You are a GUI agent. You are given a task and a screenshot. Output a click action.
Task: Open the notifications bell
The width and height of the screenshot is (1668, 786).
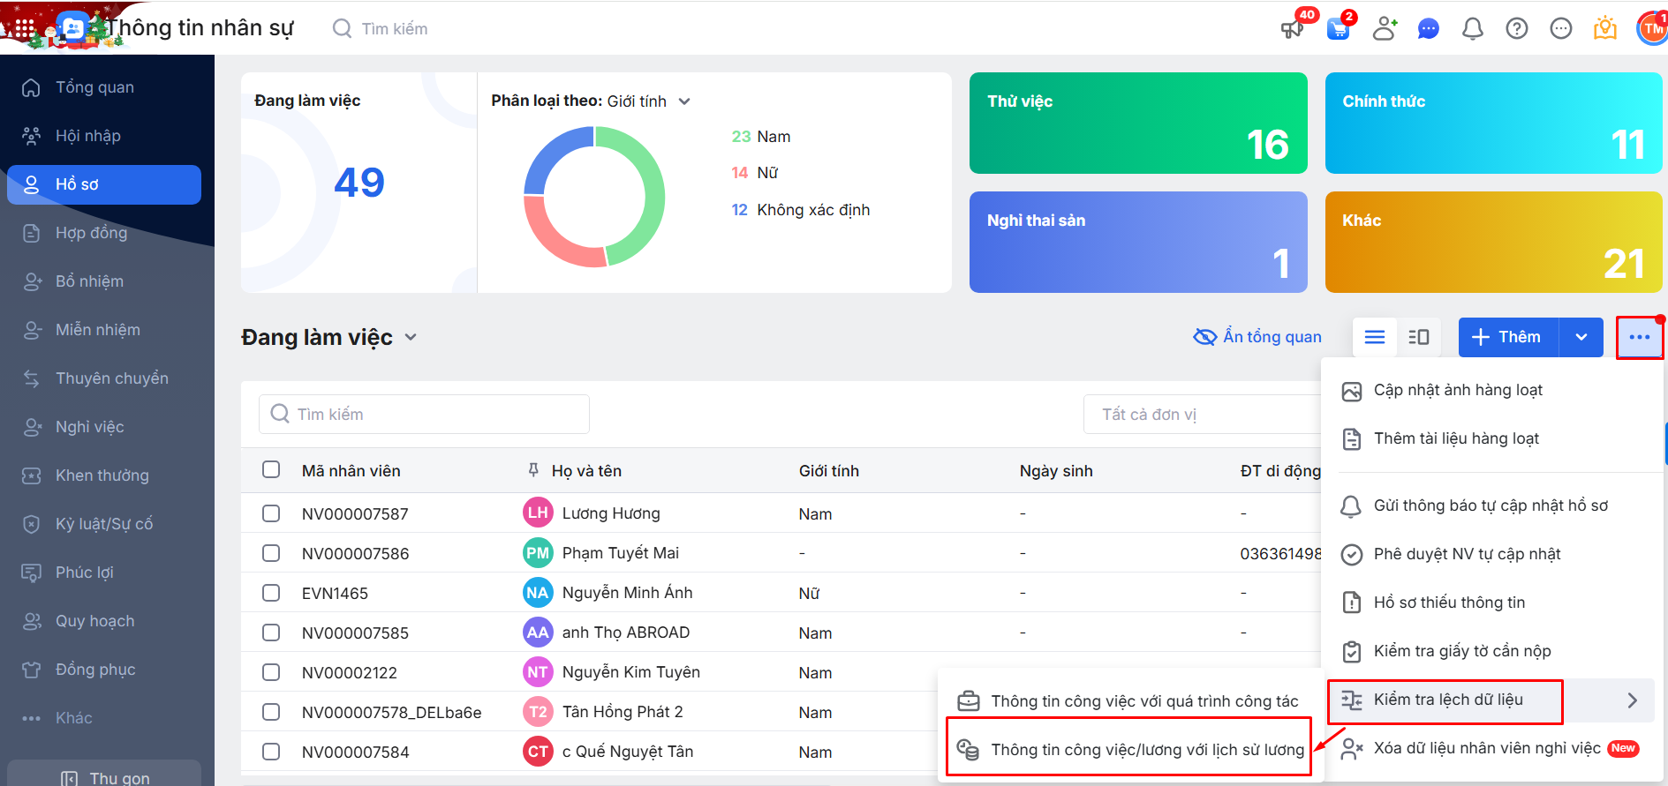pos(1472,29)
